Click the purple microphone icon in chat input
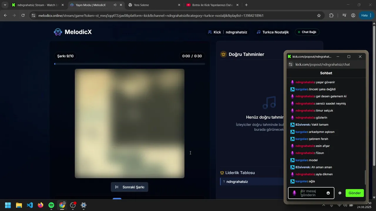Image resolution: width=376 pixels, height=211 pixels. tap(294, 193)
